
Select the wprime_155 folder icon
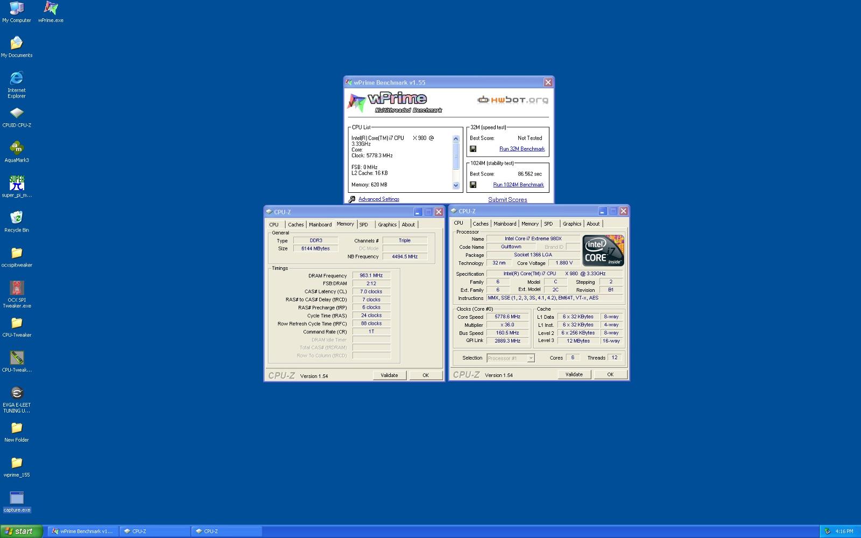point(17,467)
